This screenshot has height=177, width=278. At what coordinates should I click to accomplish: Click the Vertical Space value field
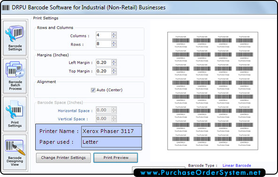tap(104, 118)
